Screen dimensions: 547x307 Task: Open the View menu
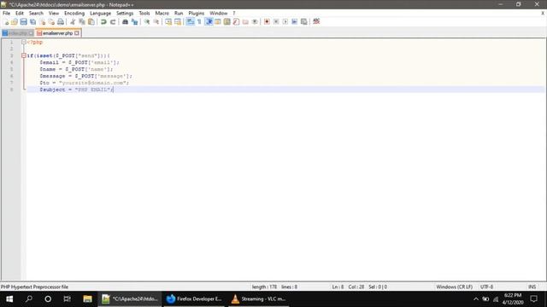coord(53,14)
